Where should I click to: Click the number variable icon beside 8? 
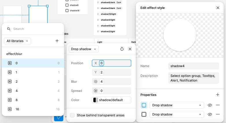click(10, 100)
